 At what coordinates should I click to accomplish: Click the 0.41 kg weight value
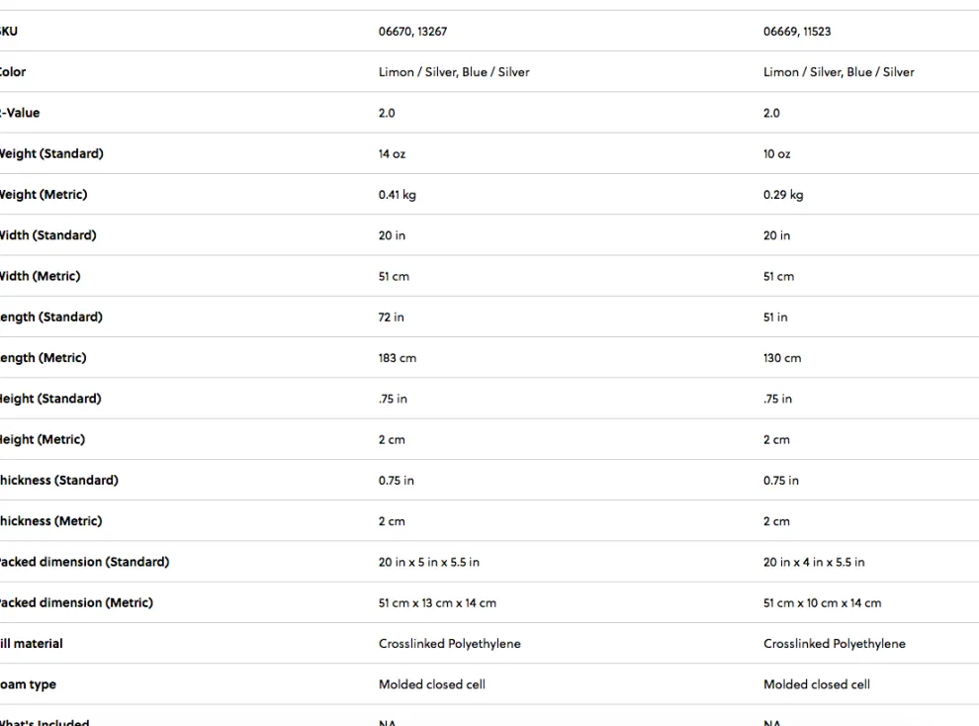[x=397, y=195]
